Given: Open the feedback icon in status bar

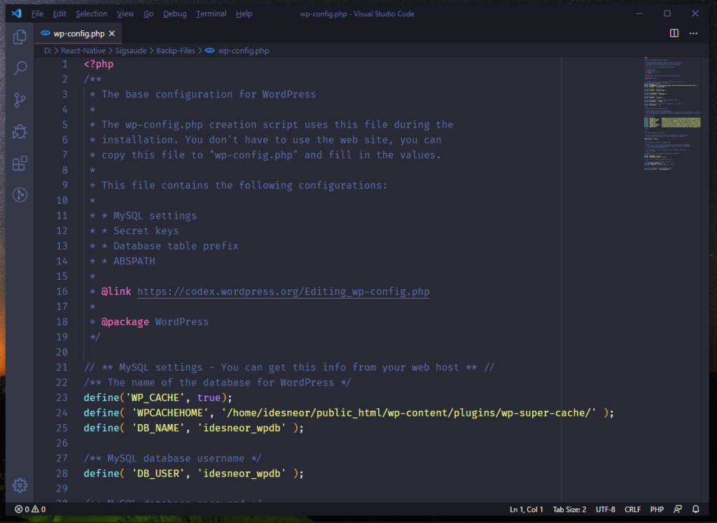Looking at the screenshot, I should pos(678,509).
